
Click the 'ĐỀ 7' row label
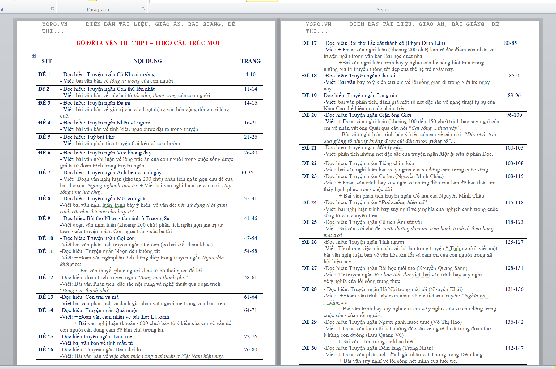44,172
